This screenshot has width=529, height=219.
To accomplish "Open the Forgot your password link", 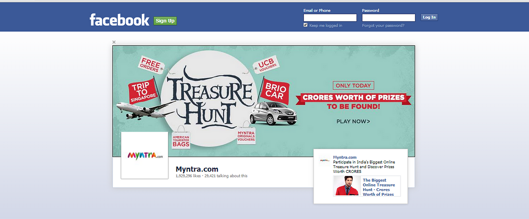I will click(383, 26).
